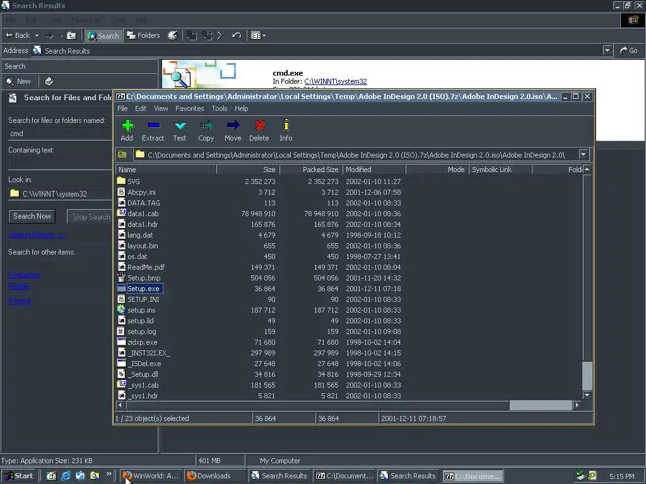Click New in the Search pane
This screenshot has height=484, width=646.
pyautogui.click(x=18, y=81)
